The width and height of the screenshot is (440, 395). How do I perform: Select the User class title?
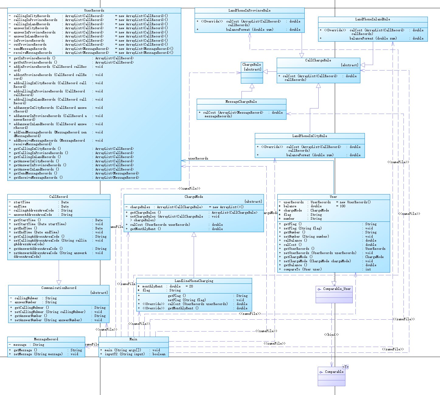point(333,197)
